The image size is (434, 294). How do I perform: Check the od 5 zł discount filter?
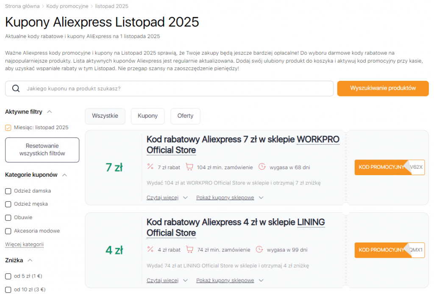[8, 276]
